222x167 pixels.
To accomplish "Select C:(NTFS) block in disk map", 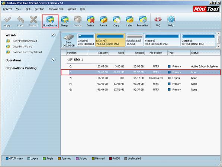I will point(86,40).
